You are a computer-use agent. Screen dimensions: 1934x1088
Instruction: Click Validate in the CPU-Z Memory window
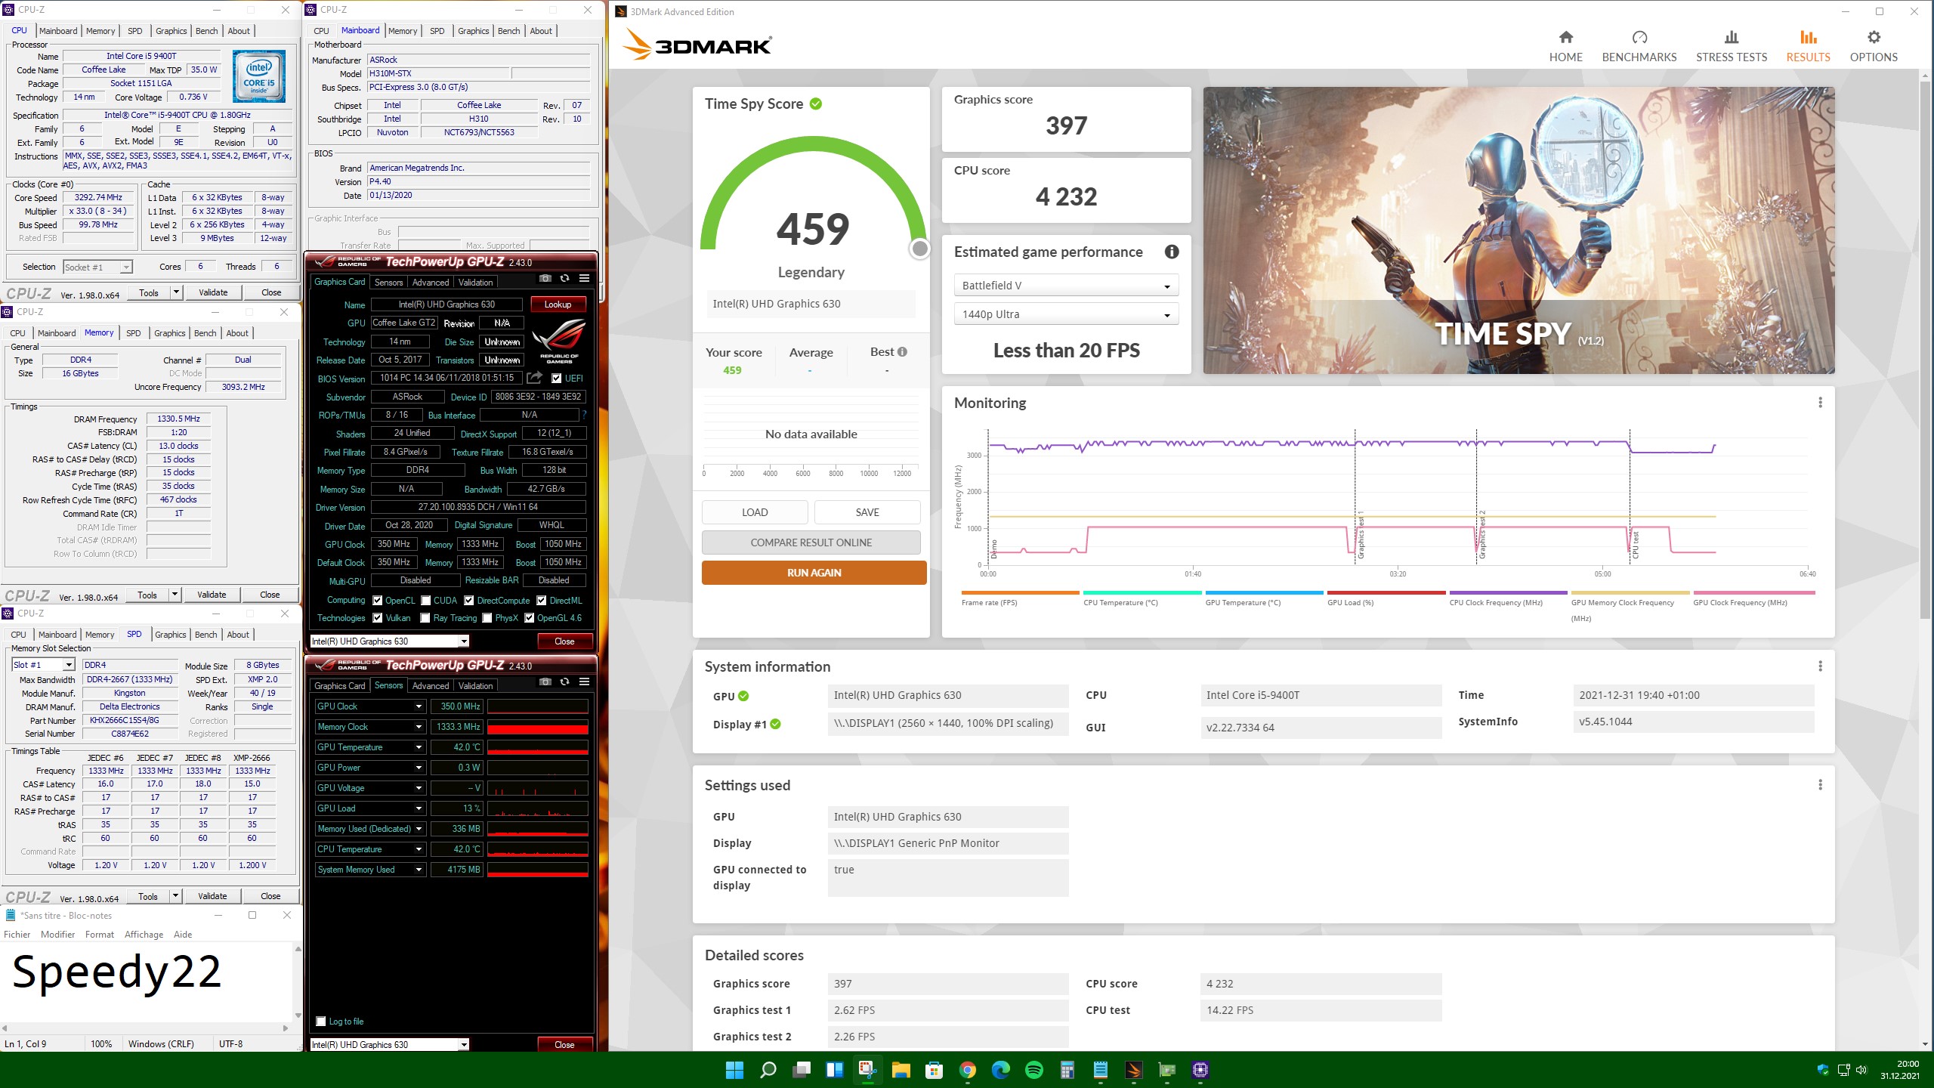(212, 595)
